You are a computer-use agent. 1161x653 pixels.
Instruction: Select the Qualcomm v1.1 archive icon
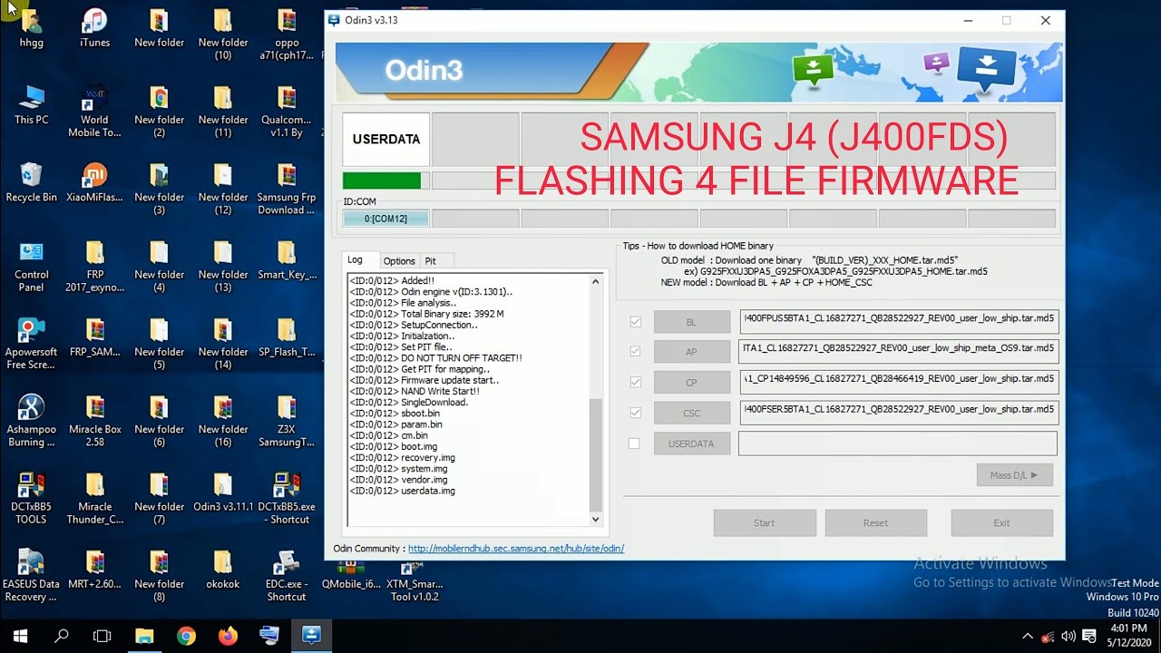(x=287, y=112)
